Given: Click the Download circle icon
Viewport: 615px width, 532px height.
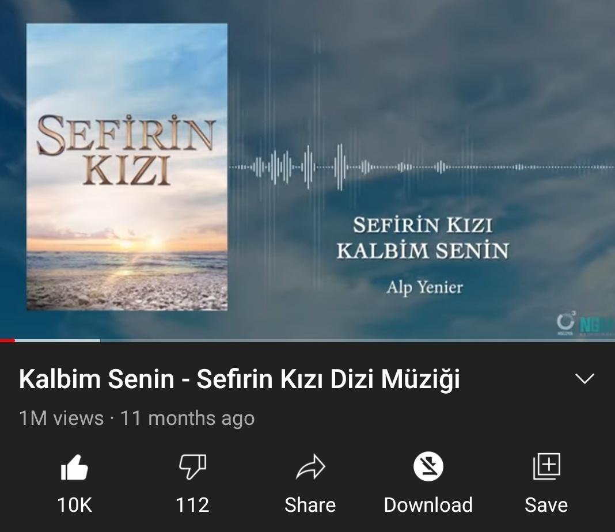Looking at the screenshot, I should 428,466.
